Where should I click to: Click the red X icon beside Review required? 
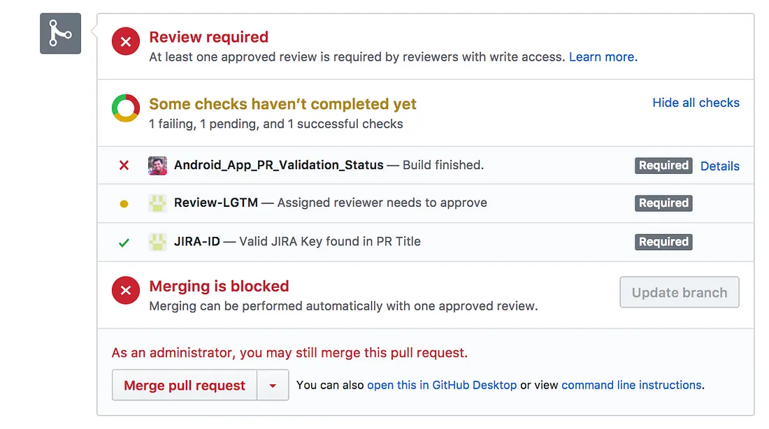click(x=126, y=41)
